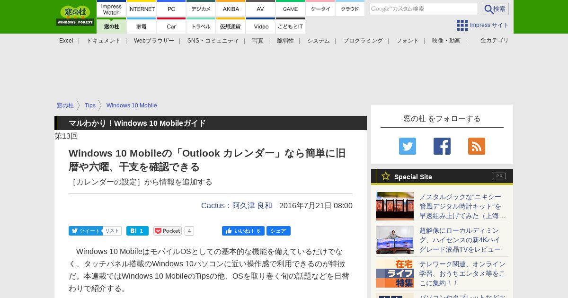The height and width of the screenshot is (298, 568).
Task: Open the ニキシー管風デジタル時計キット article thumbnail
Action: coord(395,206)
